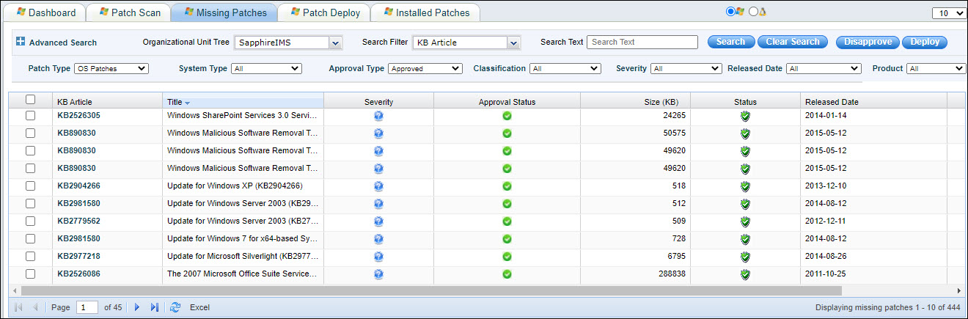Viewport: 968px width, 319px height.
Task: Go to the next page of patches
Action: pyautogui.click(x=137, y=307)
